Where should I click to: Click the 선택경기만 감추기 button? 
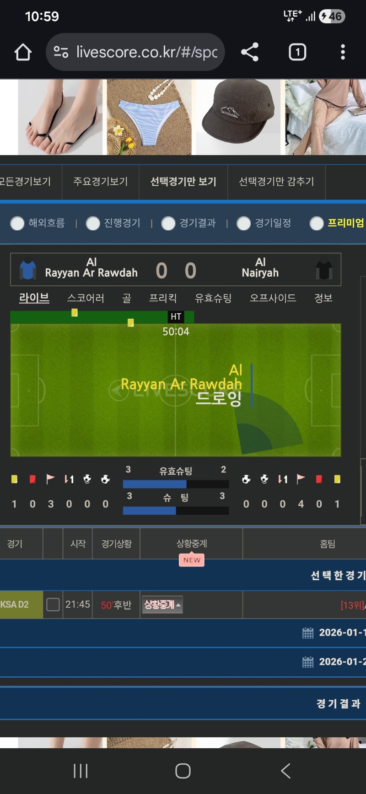pos(277,182)
